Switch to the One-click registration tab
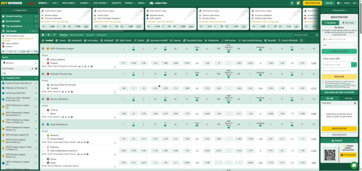The height and width of the screenshot is (171, 362). tap(348, 23)
